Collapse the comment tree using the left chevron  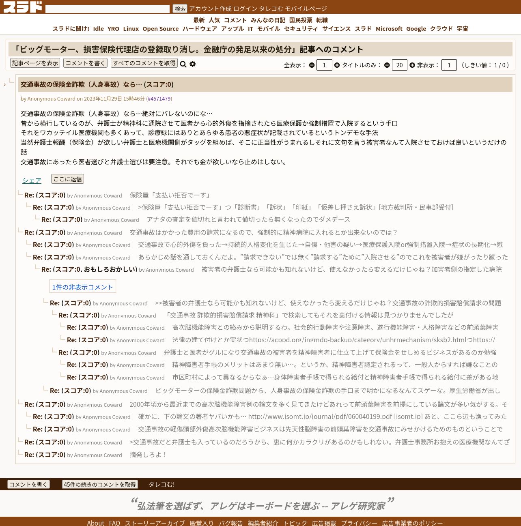coord(5,84)
